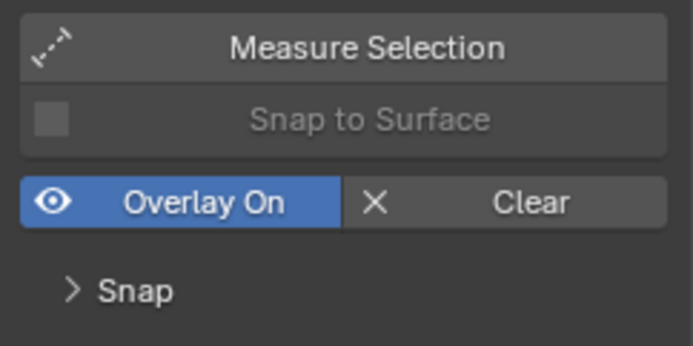Click the Snap panel title text

(135, 291)
